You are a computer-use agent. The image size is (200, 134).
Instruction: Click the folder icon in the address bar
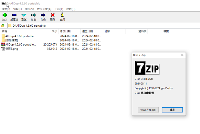pyautogui.click(x=10, y=26)
